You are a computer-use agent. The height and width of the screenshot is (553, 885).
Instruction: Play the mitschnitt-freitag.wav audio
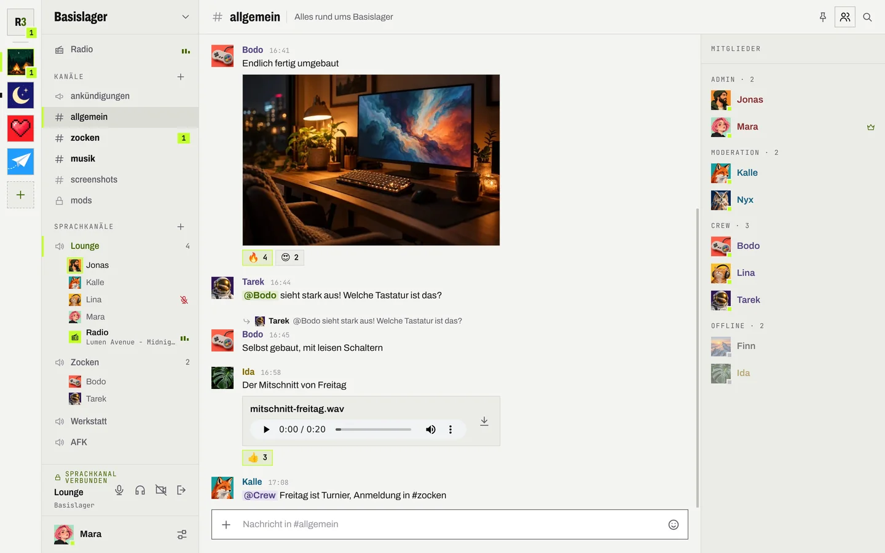(x=266, y=429)
